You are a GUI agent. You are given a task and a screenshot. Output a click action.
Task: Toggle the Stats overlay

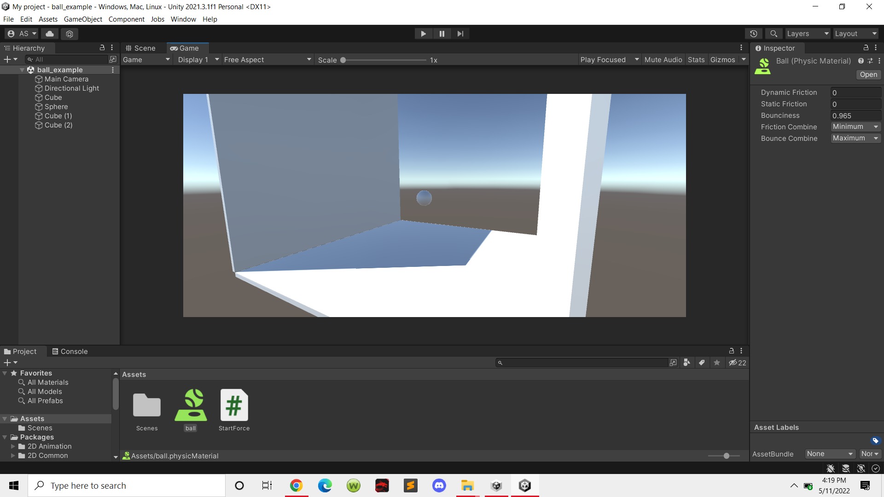point(696,60)
